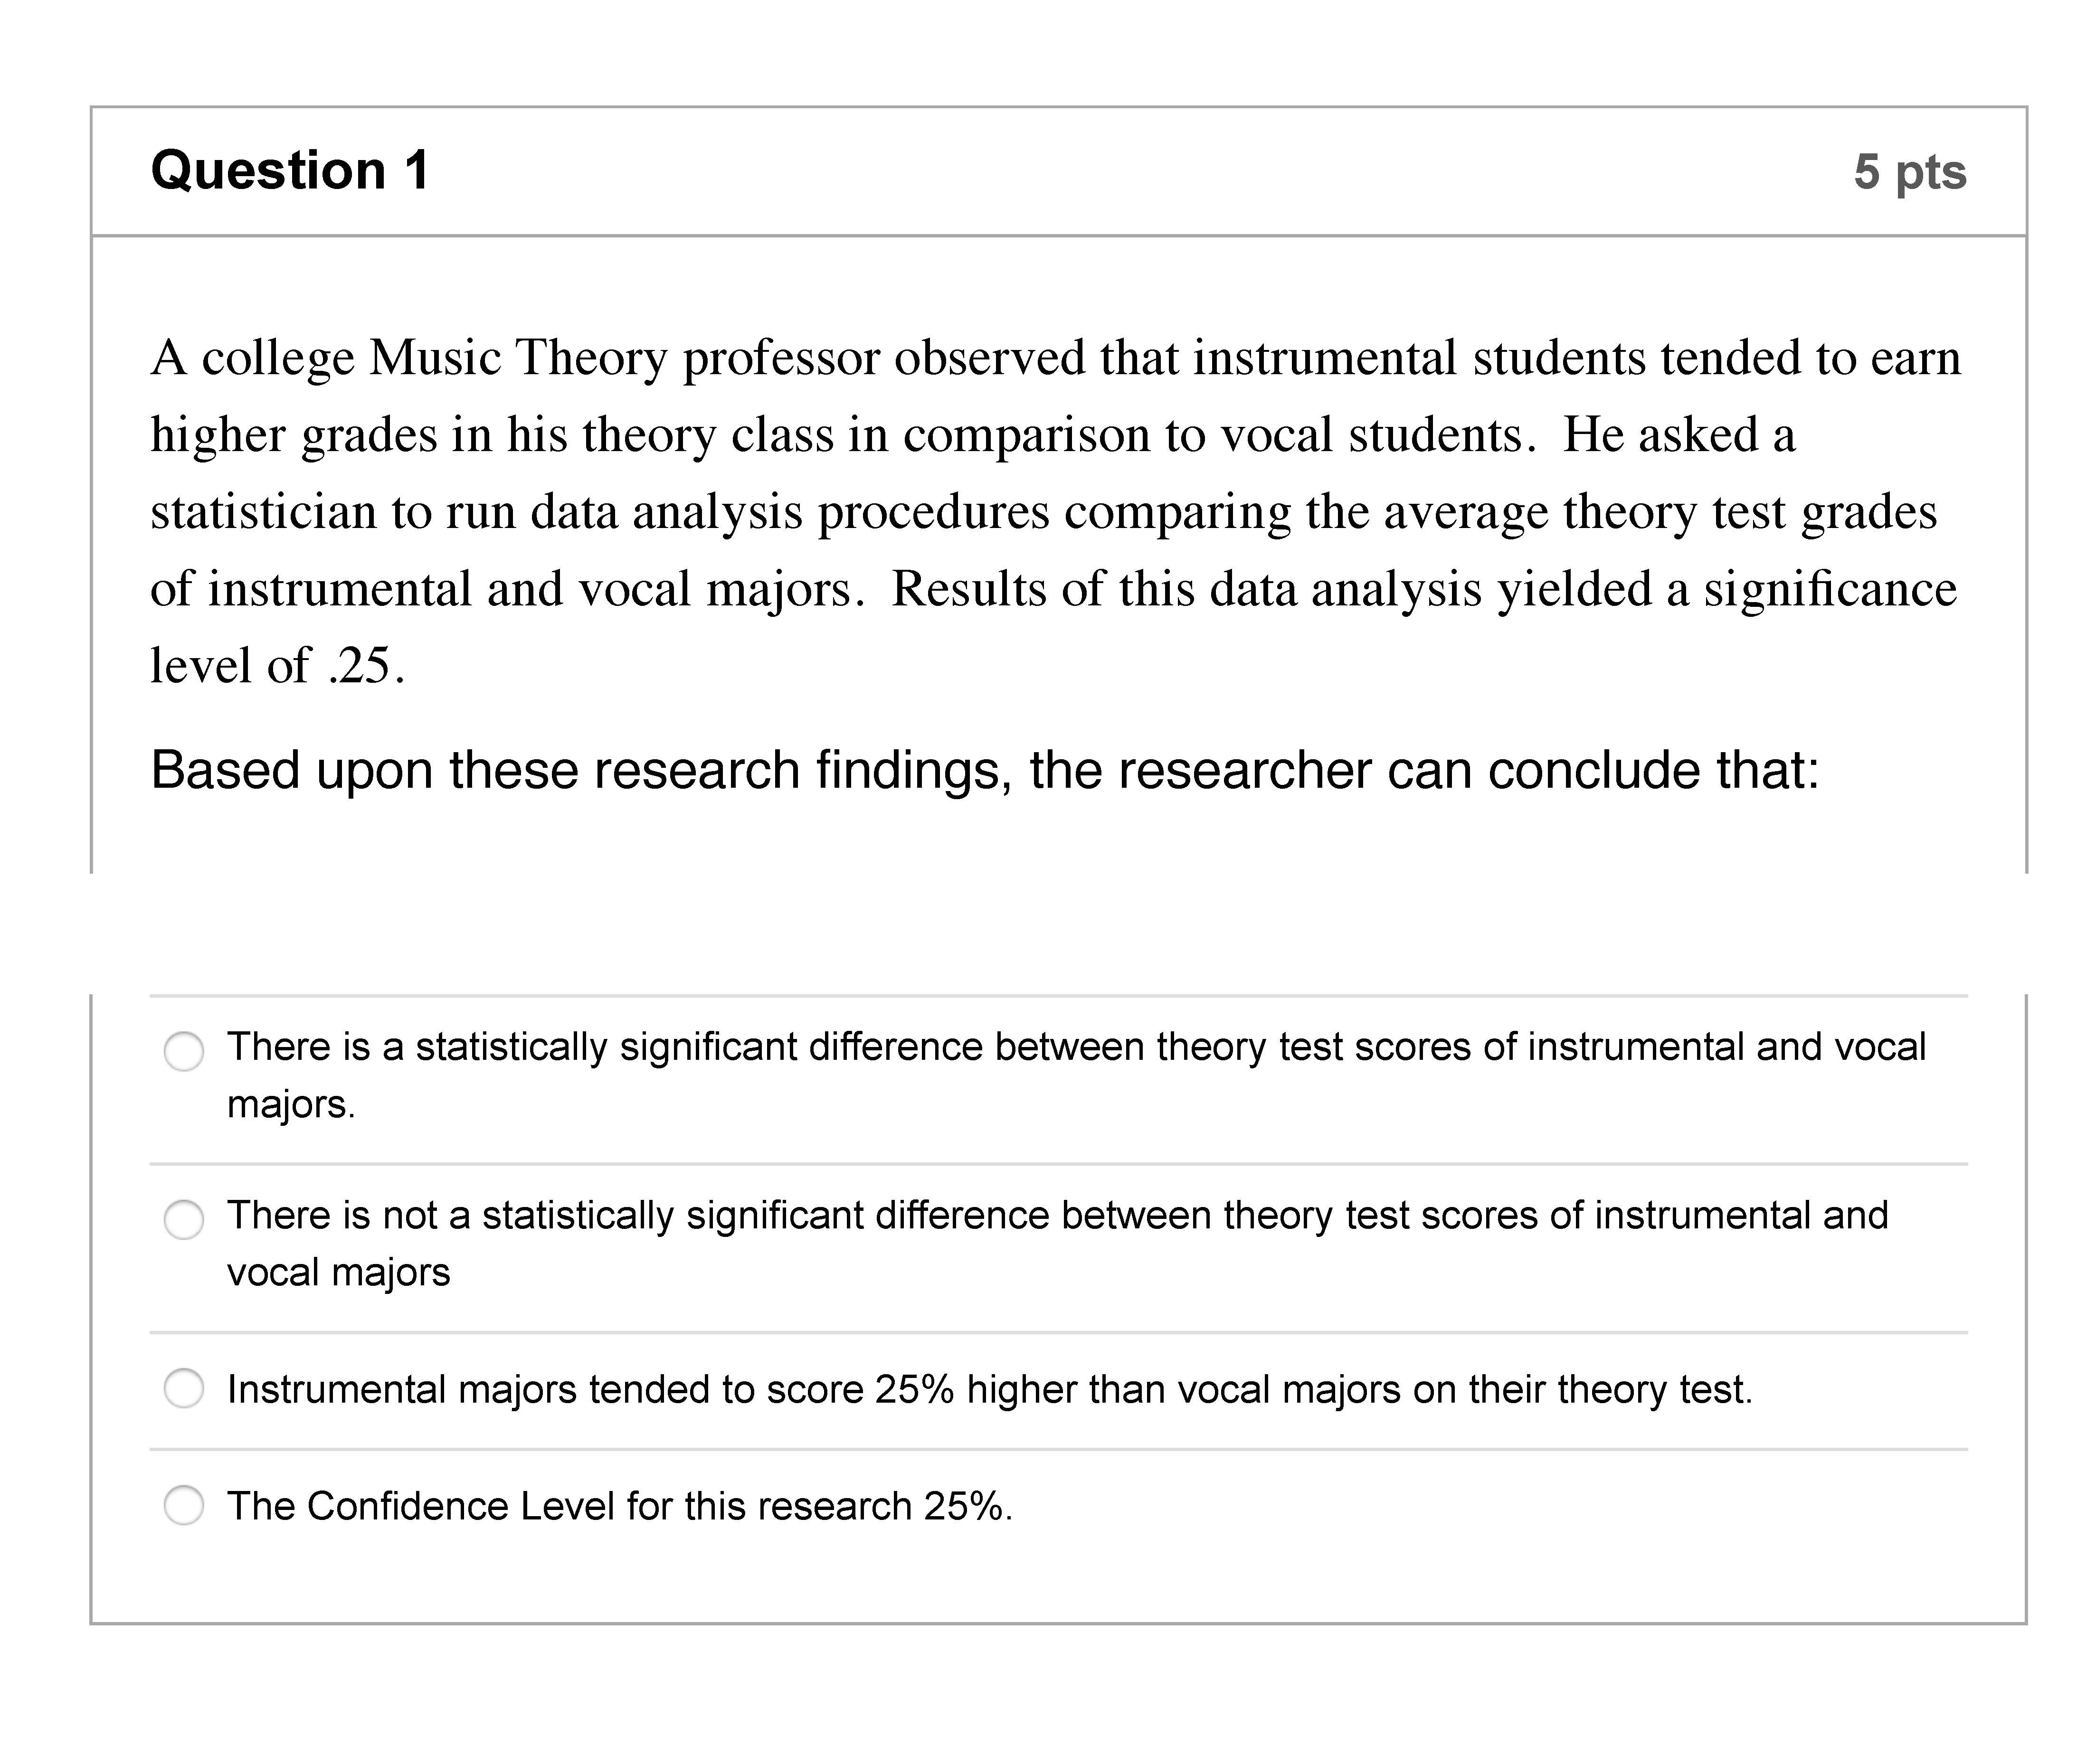Click the word 'statistician' in the passage
The height and width of the screenshot is (1764, 2096).
[x=262, y=512]
